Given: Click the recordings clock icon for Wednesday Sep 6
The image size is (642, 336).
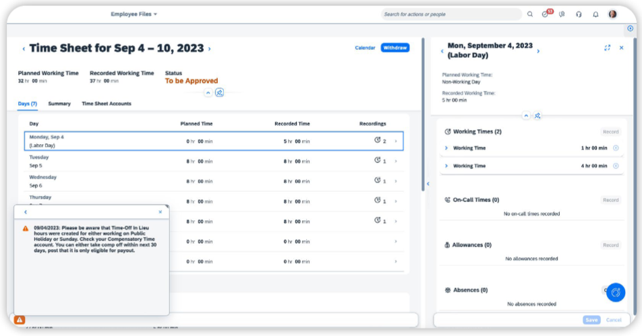Looking at the screenshot, I should (x=378, y=180).
